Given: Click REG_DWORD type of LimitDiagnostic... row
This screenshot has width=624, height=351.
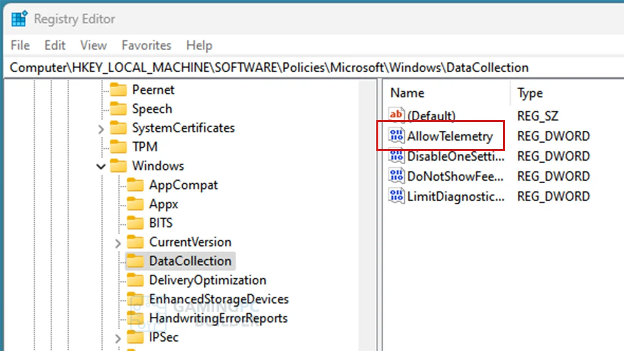Looking at the screenshot, I should [x=553, y=196].
